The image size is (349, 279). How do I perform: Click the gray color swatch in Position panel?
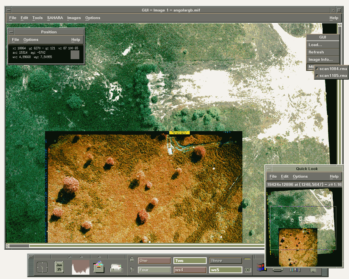75,55
